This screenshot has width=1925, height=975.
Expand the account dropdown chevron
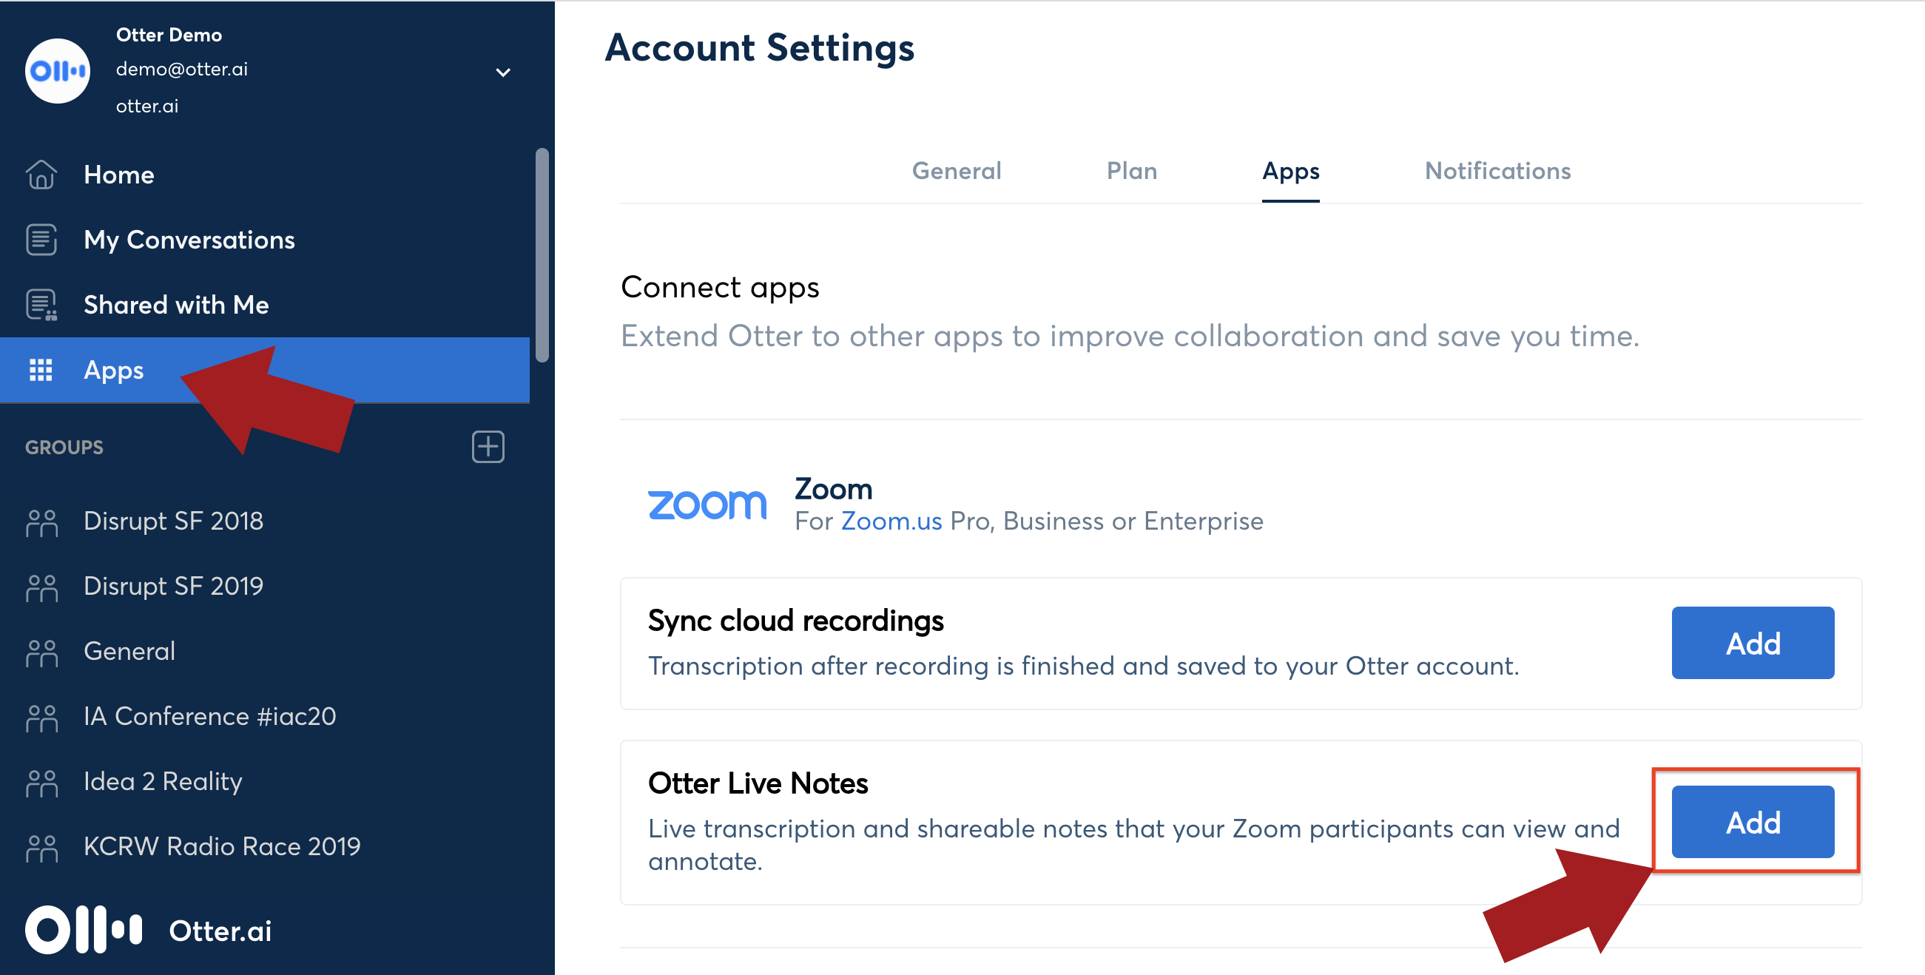(503, 72)
